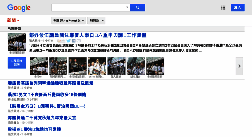
Task: Click the blue magnifier search button
Action: pos(138,7)
